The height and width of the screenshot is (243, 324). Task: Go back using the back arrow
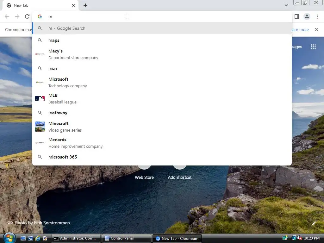(x=7, y=16)
